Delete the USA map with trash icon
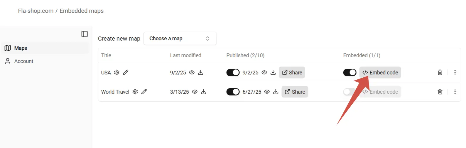 click(440, 72)
